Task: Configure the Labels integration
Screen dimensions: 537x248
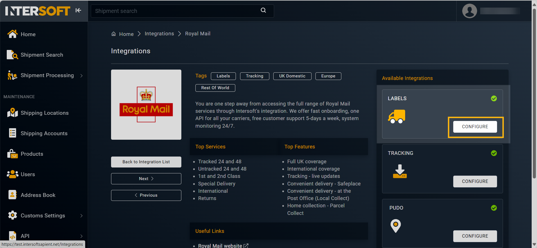Action: pyautogui.click(x=475, y=127)
